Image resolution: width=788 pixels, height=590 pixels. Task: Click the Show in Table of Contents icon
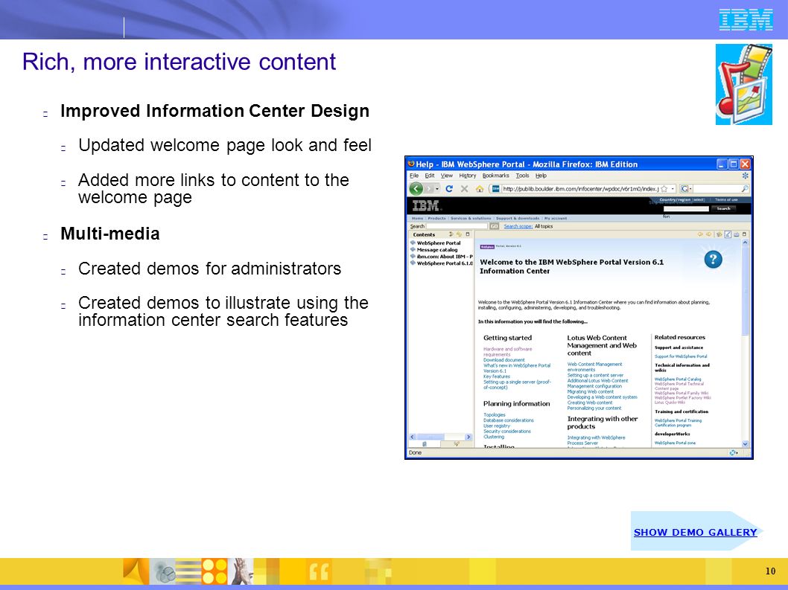pyautogui.click(x=719, y=234)
